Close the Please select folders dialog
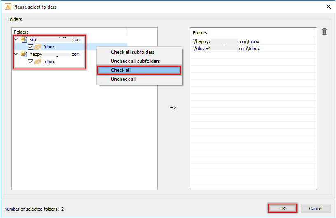Screen dimensions: 336x218 point(328,7)
